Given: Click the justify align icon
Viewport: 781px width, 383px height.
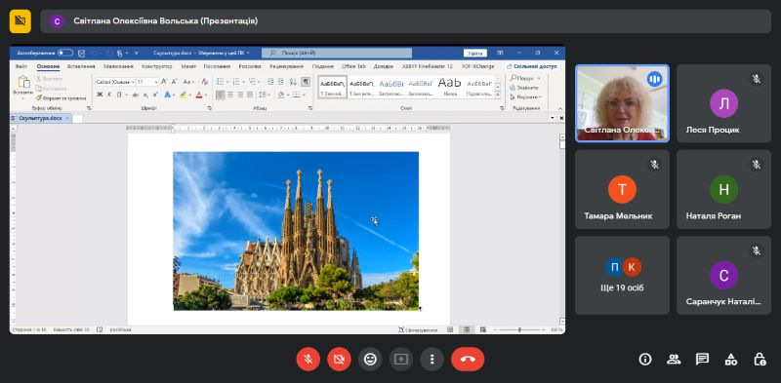Looking at the screenshot, I should (x=250, y=95).
